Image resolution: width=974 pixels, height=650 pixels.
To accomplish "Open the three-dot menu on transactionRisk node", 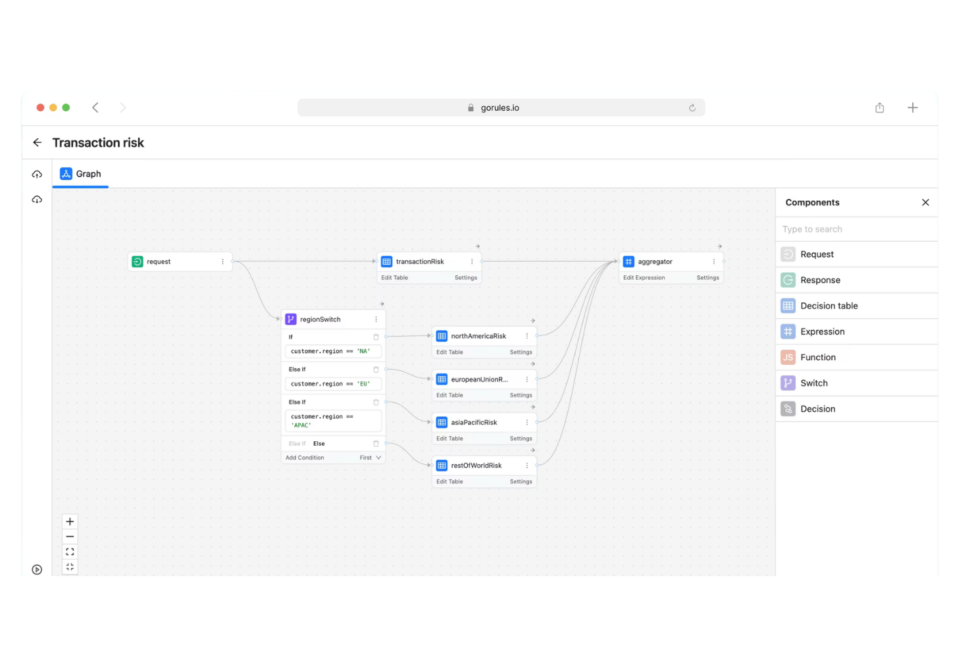I will [x=471, y=261].
